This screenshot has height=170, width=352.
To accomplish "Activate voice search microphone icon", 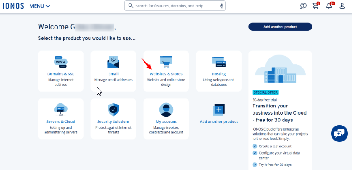I will 222,6.
